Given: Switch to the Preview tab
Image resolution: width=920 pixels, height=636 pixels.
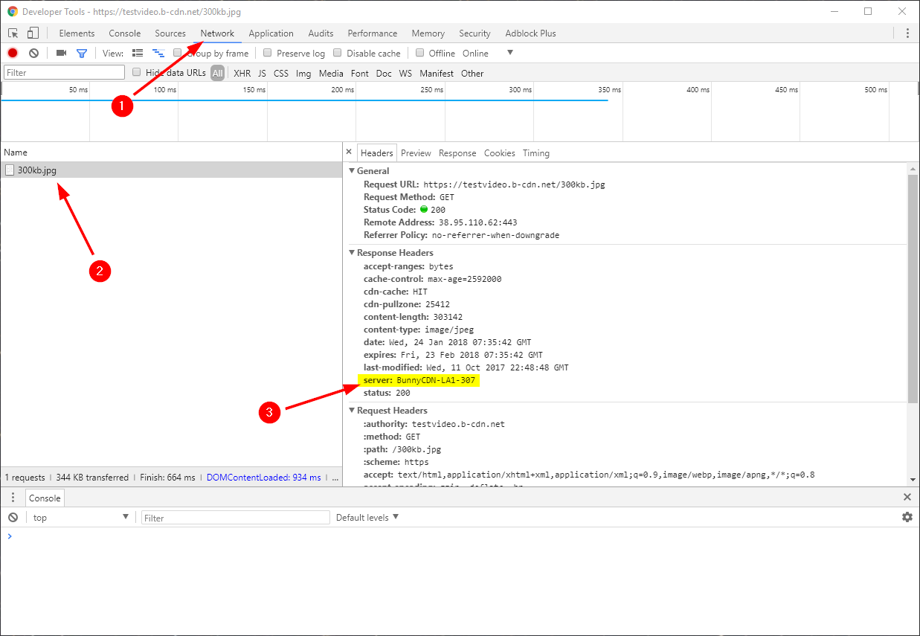Looking at the screenshot, I should [x=416, y=152].
